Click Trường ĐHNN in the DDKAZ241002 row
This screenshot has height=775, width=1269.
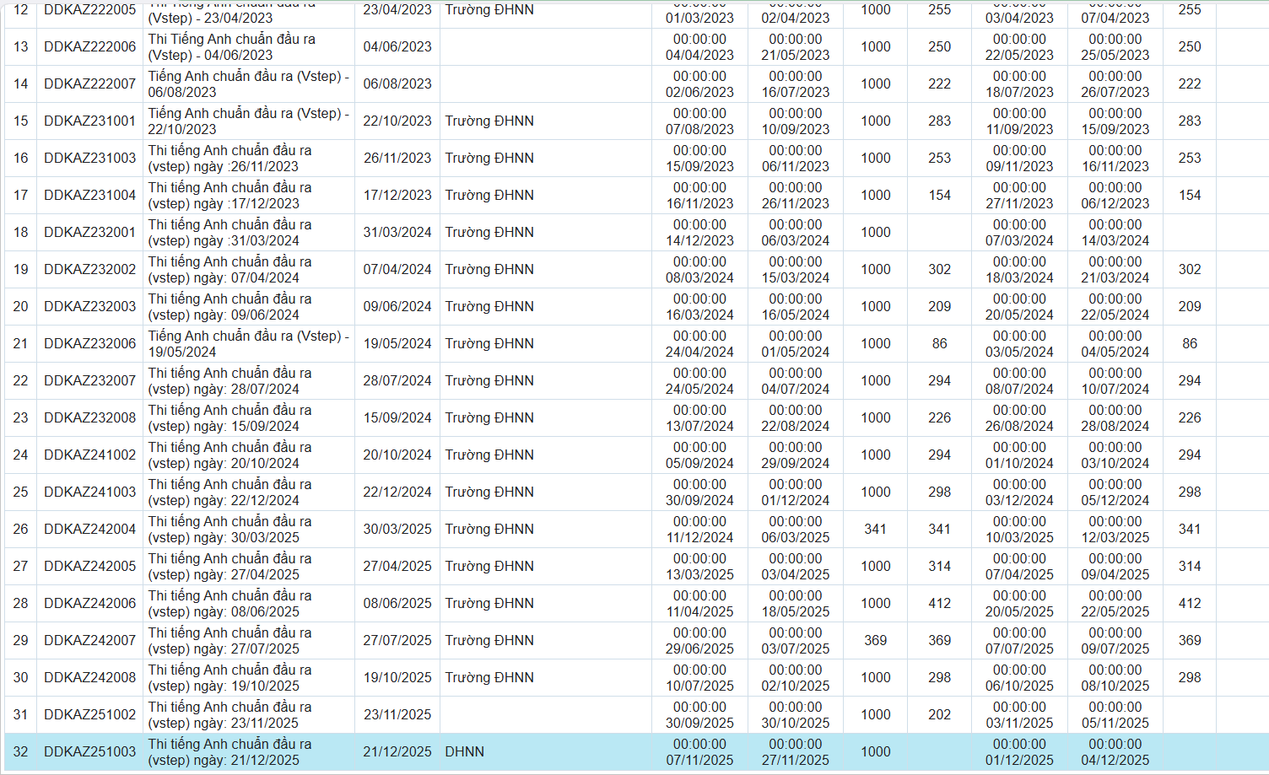(x=489, y=455)
